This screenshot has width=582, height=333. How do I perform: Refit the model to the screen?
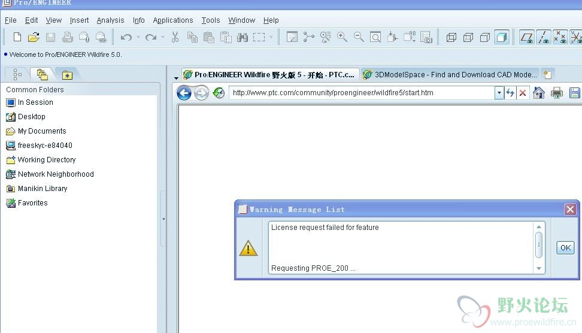[375, 37]
